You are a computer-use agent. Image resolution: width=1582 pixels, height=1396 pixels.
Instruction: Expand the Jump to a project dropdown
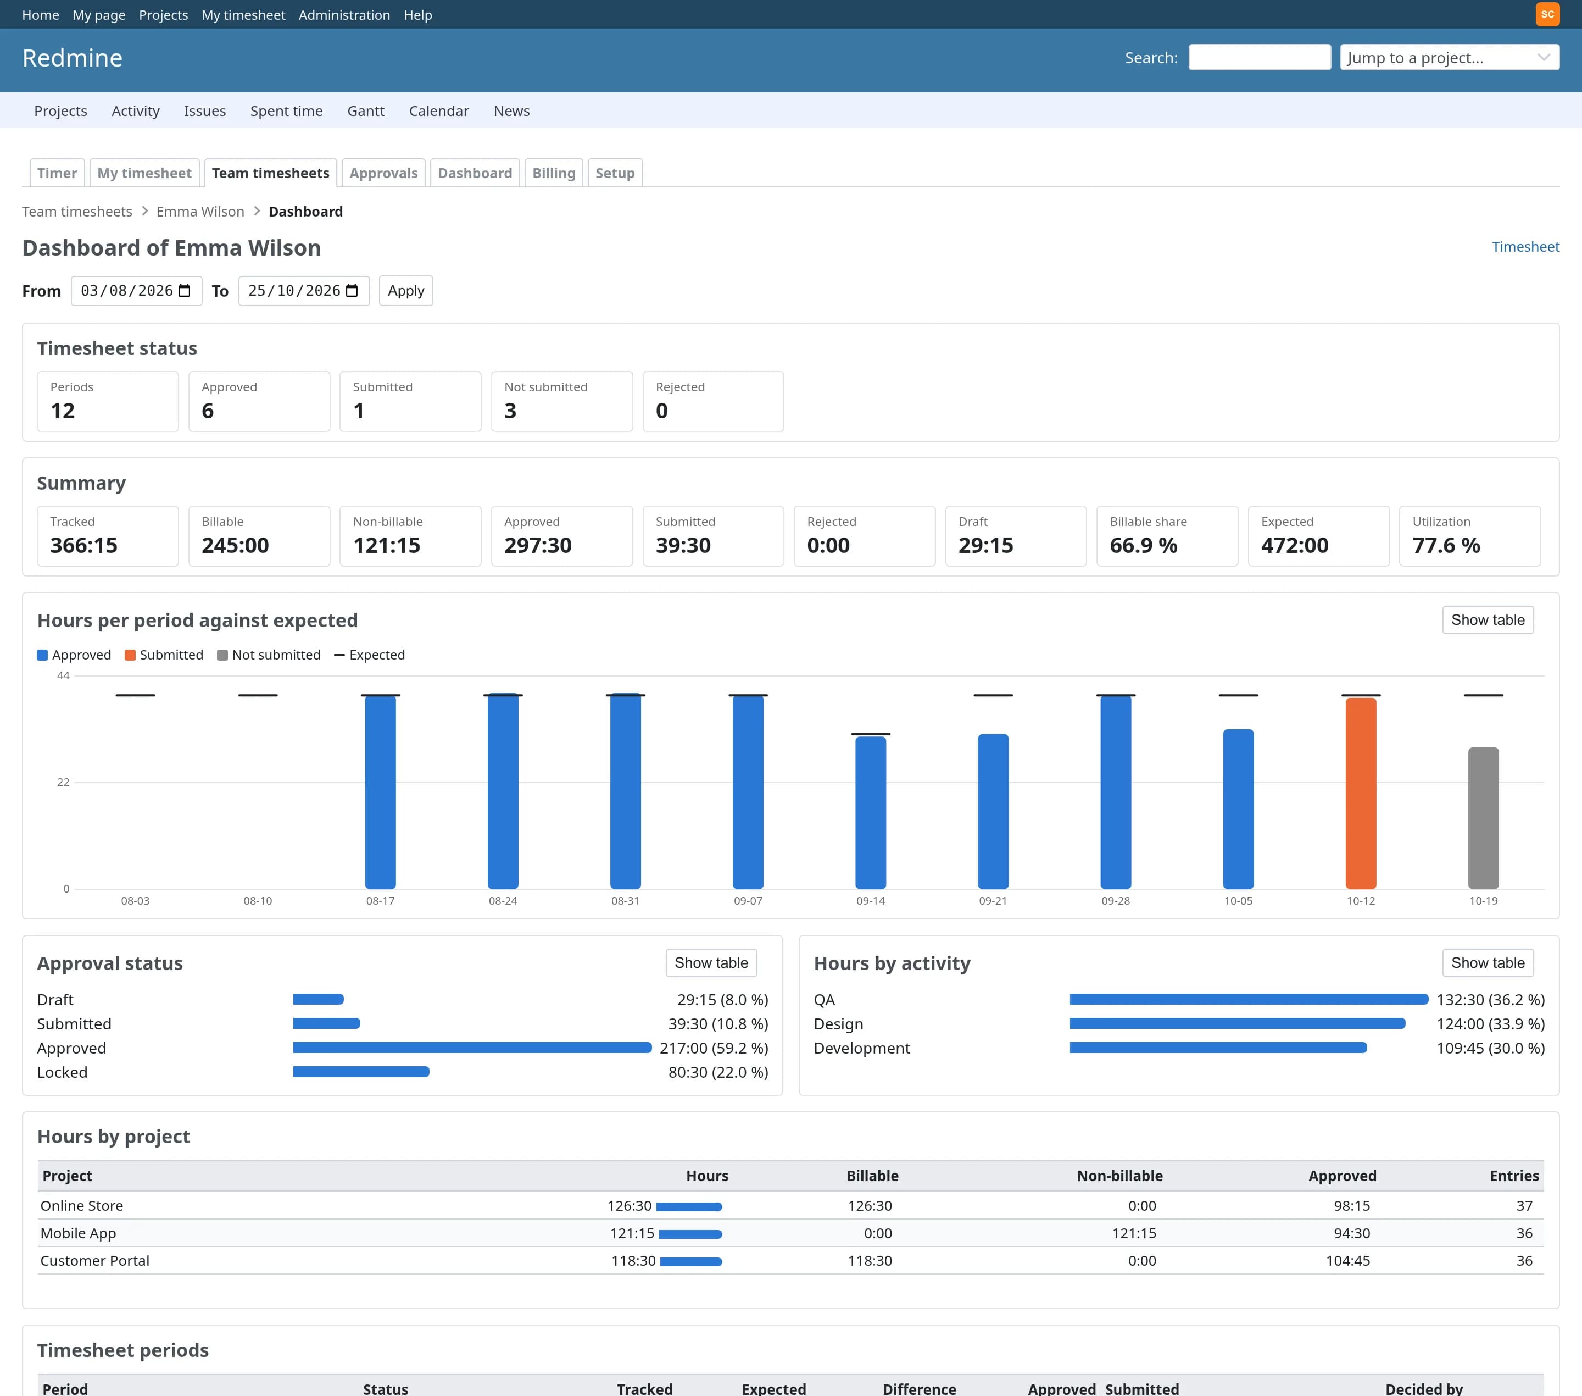1450,57
